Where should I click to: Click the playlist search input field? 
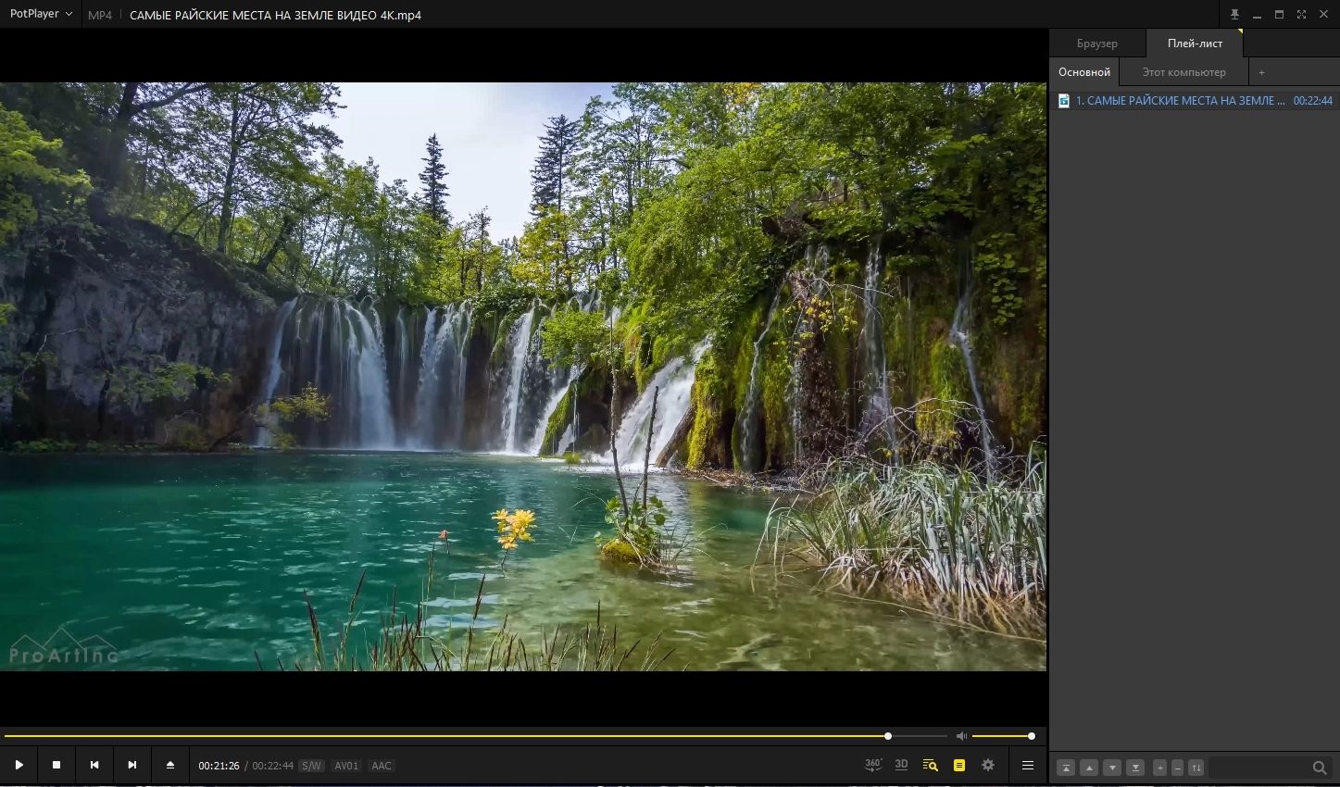point(1259,768)
